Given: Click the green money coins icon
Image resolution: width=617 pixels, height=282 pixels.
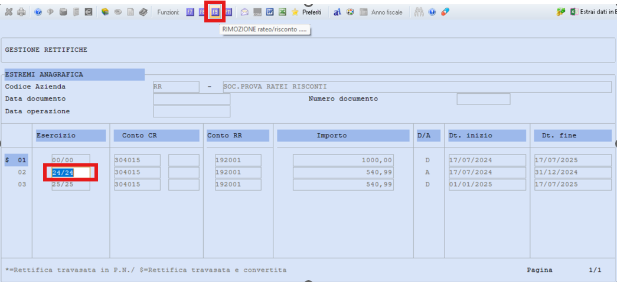Looking at the screenshot, I should [x=561, y=12].
